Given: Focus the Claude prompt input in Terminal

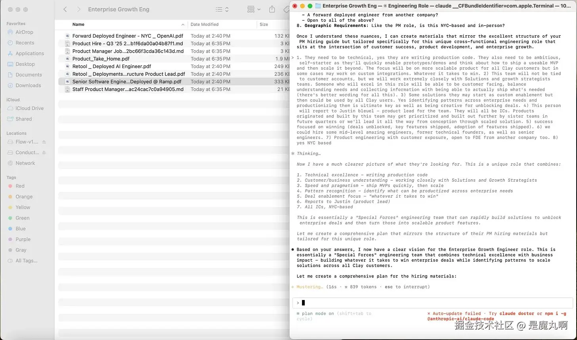Looking at the screenshot, I should (x=433, y=303).
